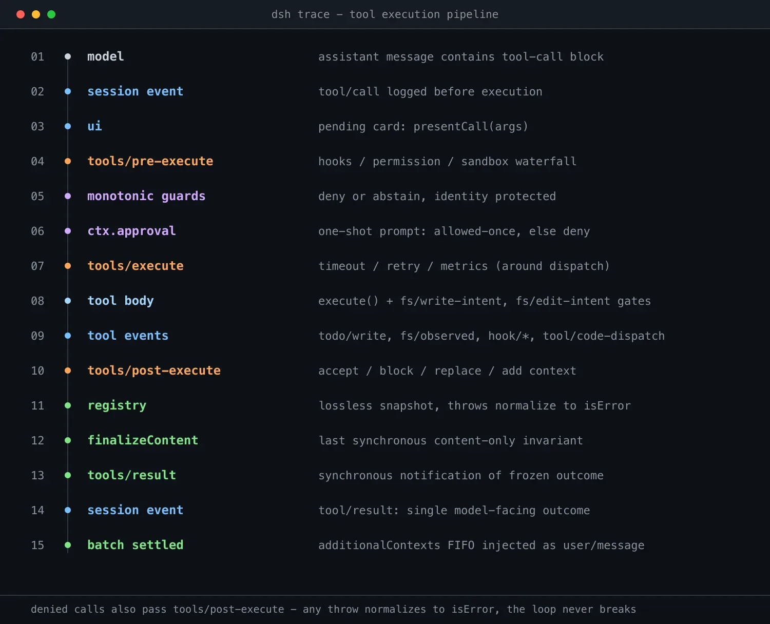Select the 'pending card: presentCall(args)' description
This screenshot has height=624, width=770.
(423, 127)
